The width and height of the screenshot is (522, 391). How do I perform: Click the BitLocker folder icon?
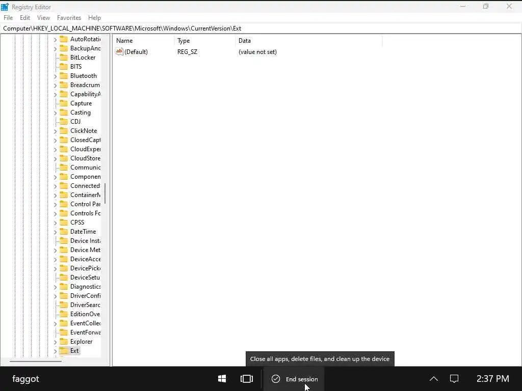point(64,58)
